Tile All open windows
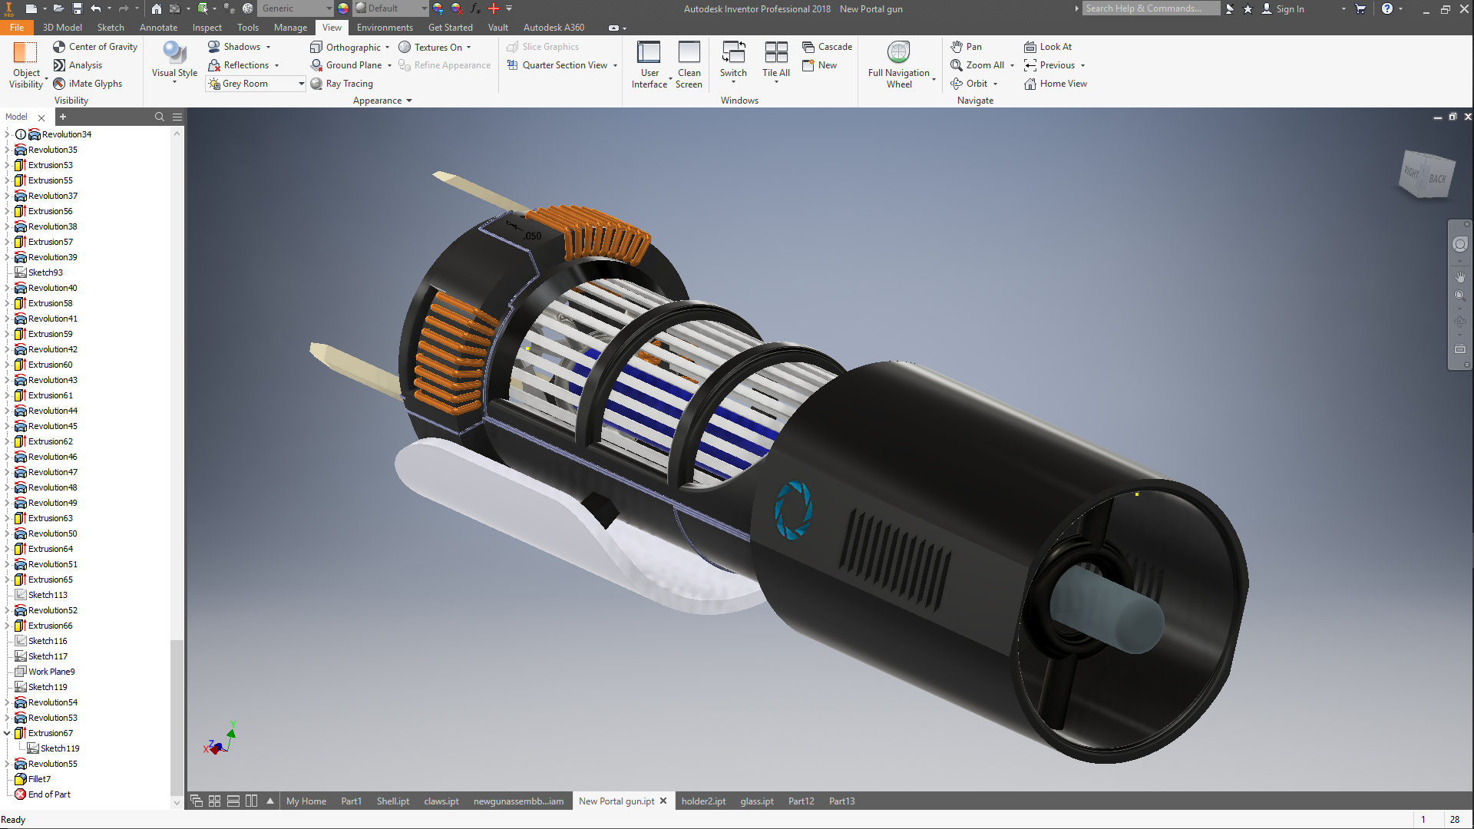 tap(776, 61)
